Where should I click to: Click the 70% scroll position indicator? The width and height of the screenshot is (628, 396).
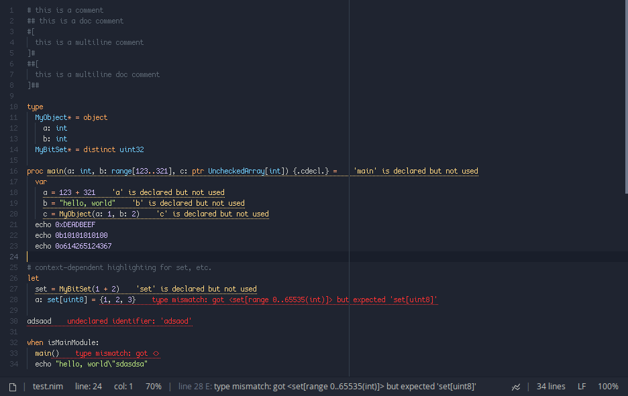pos(153,387)
